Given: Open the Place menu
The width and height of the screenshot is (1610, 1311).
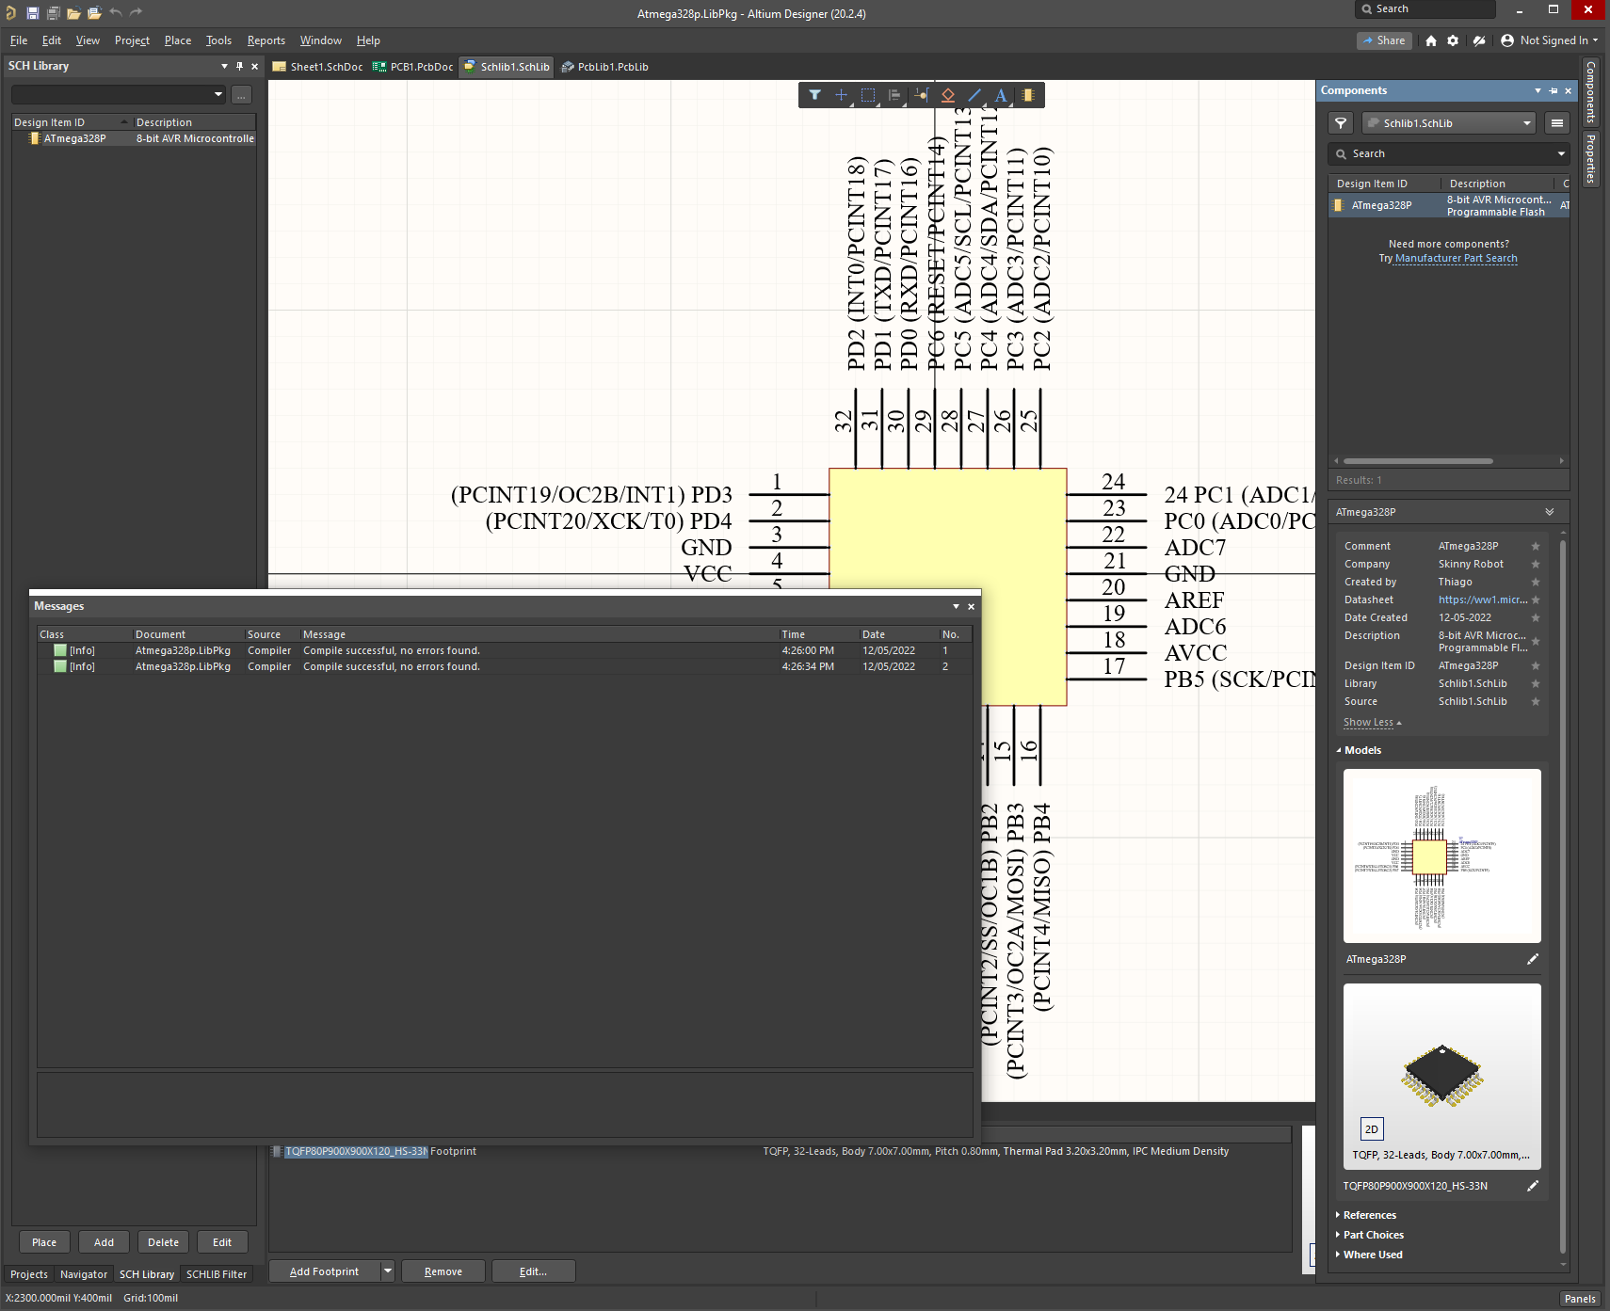Looking at the screenshot, I should 177,40.
